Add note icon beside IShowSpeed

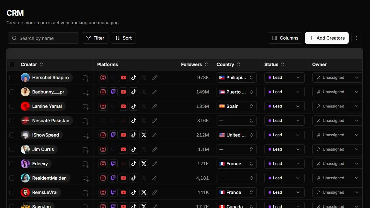click(86, 136)
